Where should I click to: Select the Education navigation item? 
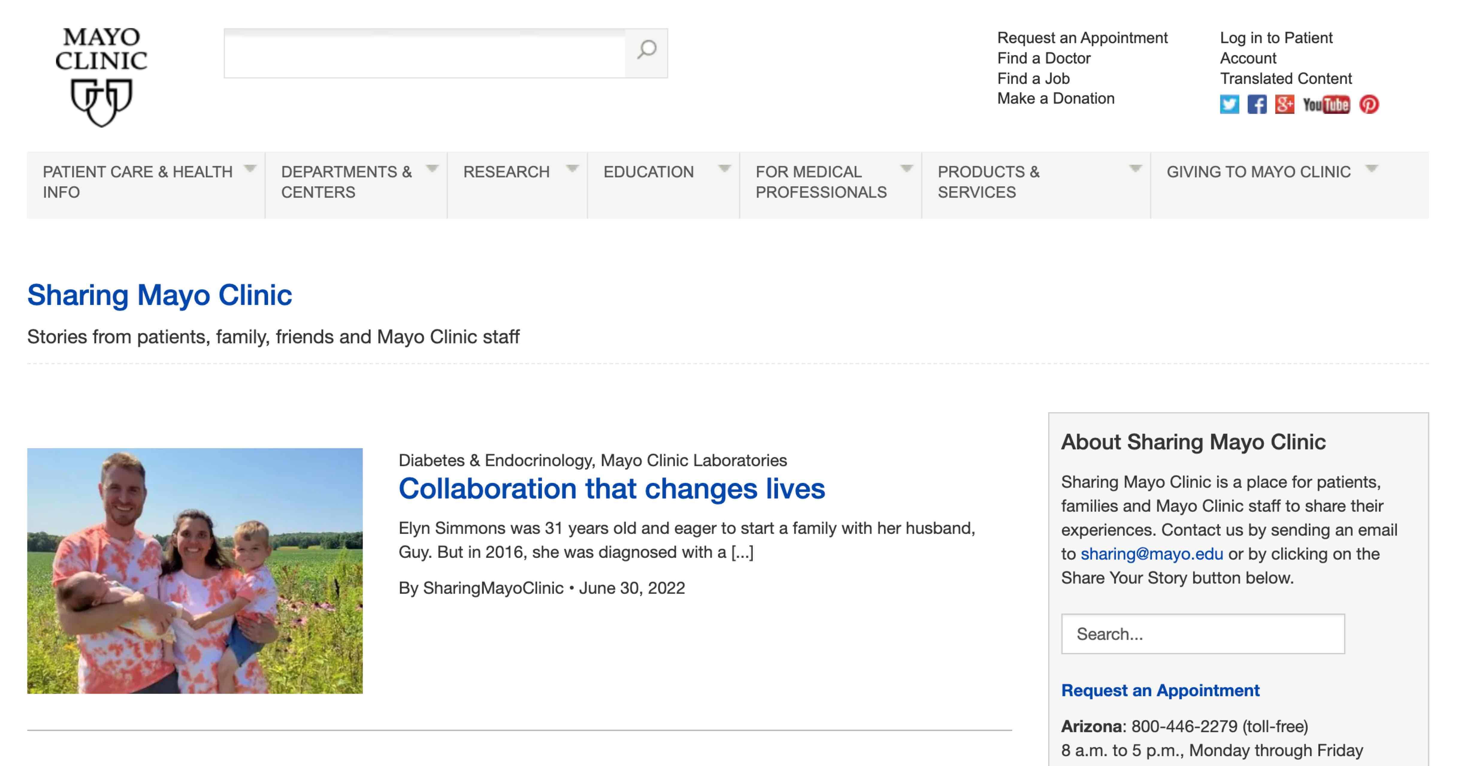[648, 172]
